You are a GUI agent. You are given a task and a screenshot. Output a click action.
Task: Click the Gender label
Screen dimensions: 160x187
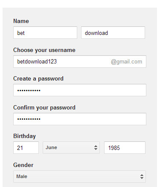[23, 165]
